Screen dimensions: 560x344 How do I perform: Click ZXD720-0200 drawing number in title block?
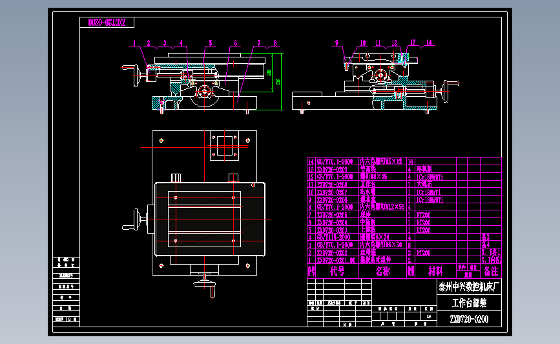click(x=469, y=319)
